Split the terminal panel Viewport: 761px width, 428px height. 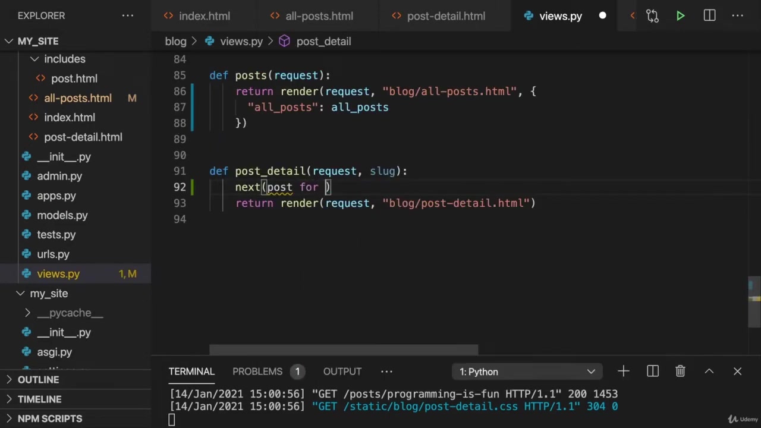click(x=652, y=372)
